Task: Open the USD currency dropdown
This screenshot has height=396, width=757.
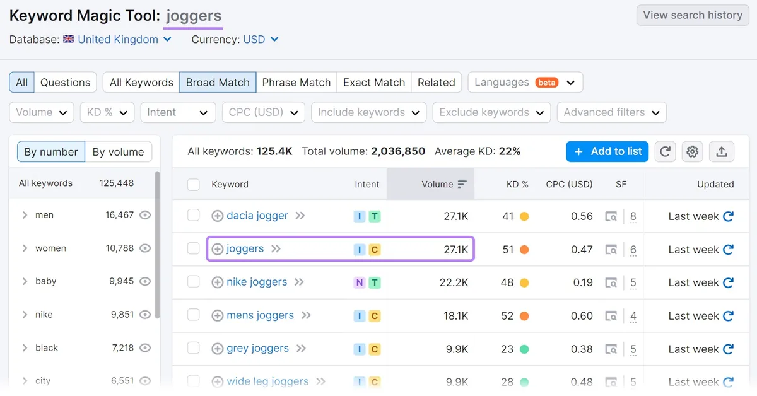Action: point(261,39)
